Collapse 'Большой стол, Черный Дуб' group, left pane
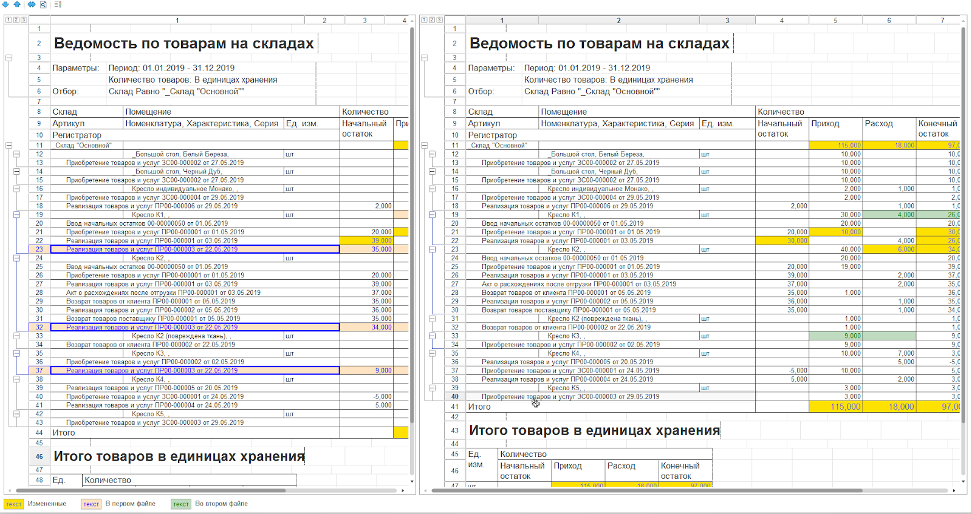The width and height of the screenshot is (972, 514). (16, 172)
